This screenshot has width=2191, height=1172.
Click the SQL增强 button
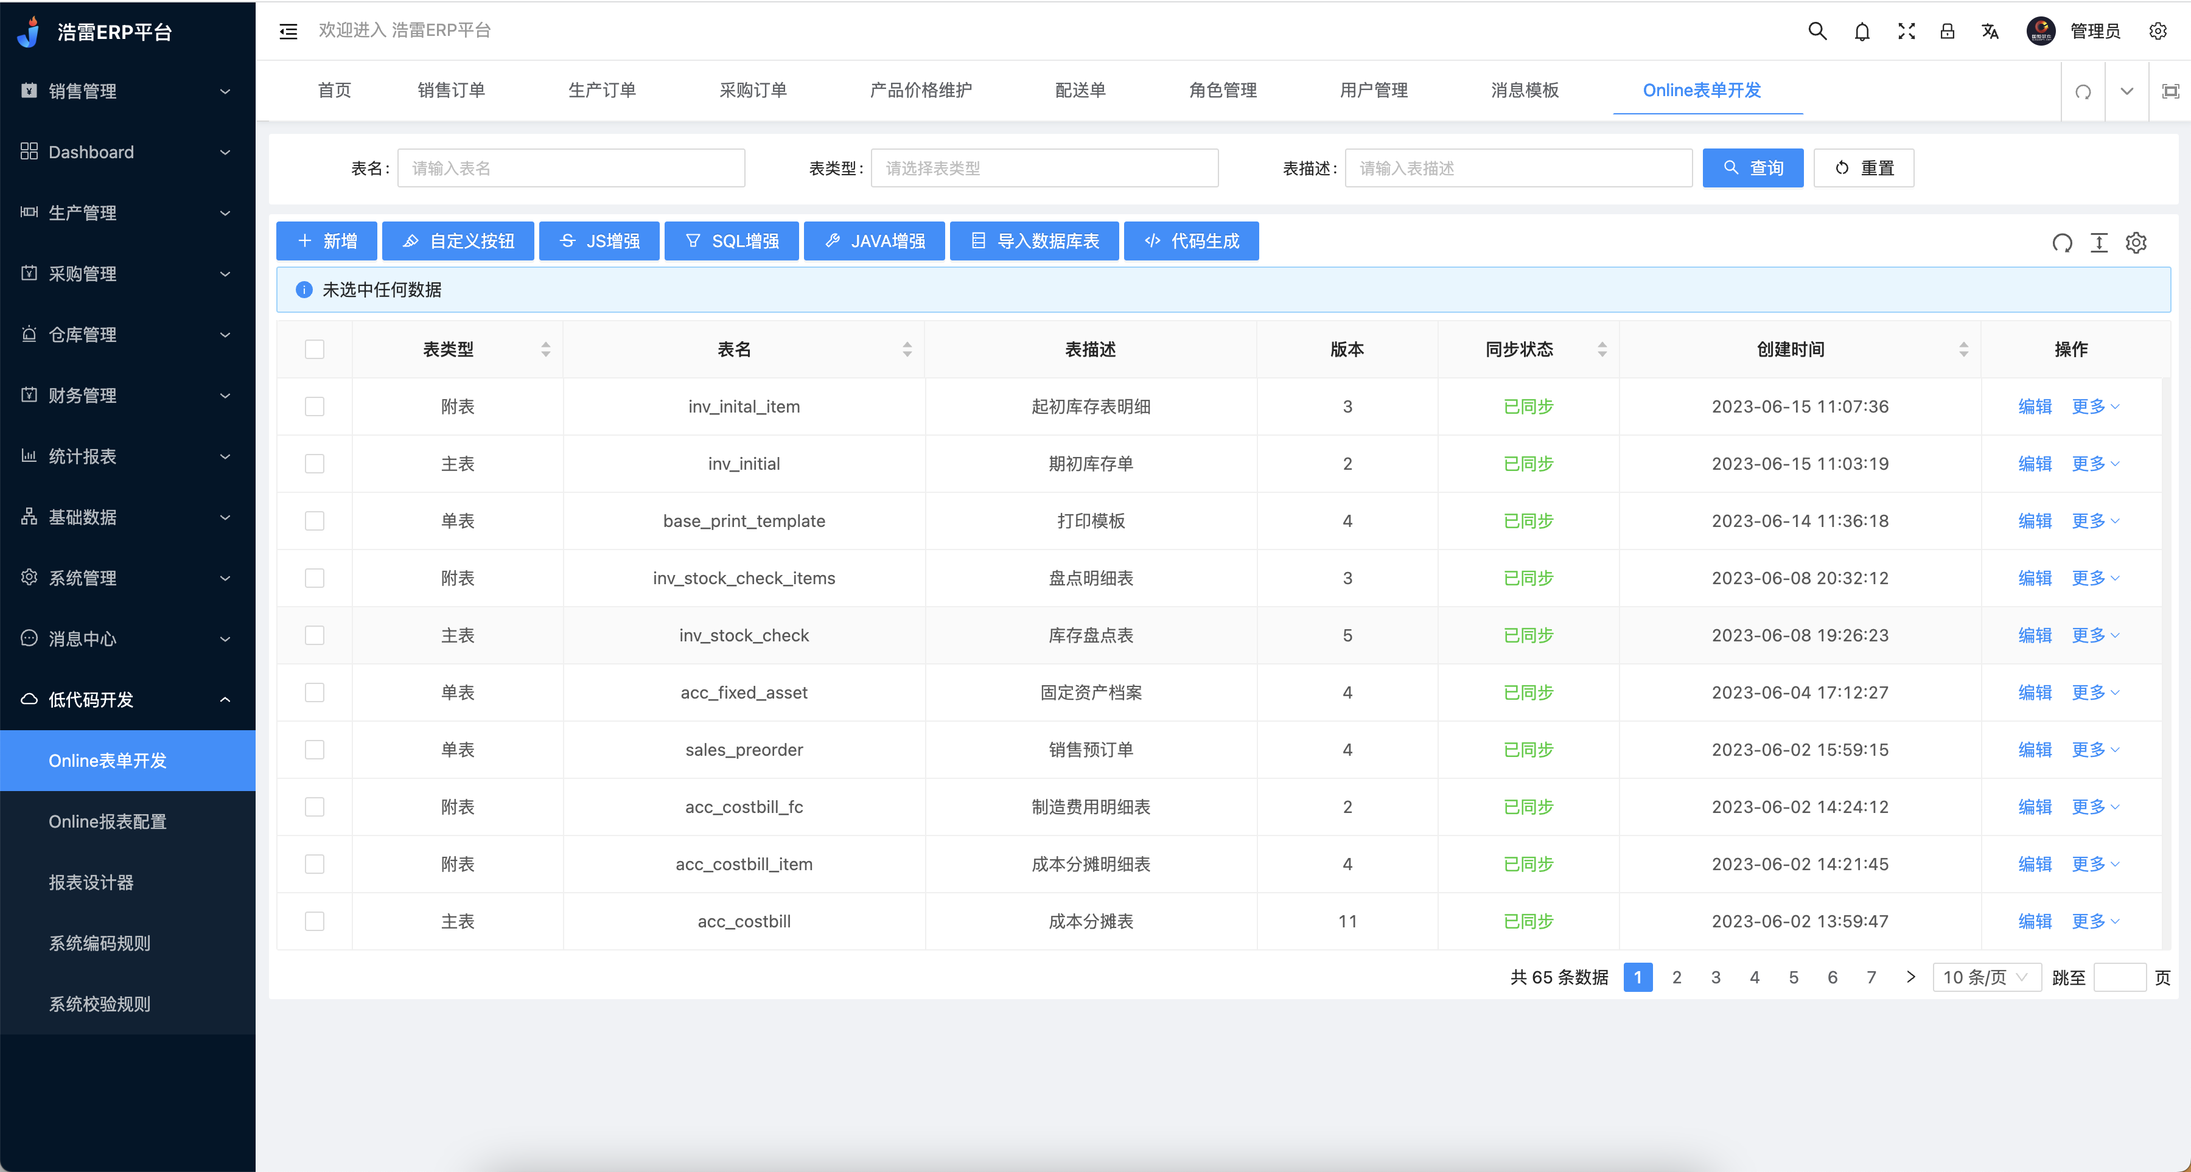pos(732,242)
